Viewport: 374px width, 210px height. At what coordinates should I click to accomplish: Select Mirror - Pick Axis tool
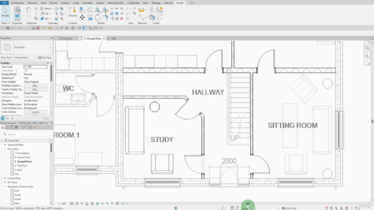point(98,10)
